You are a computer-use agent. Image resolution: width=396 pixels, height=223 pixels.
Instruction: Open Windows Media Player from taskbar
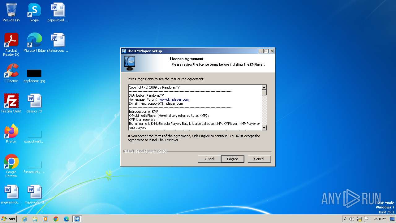[45, 219]
